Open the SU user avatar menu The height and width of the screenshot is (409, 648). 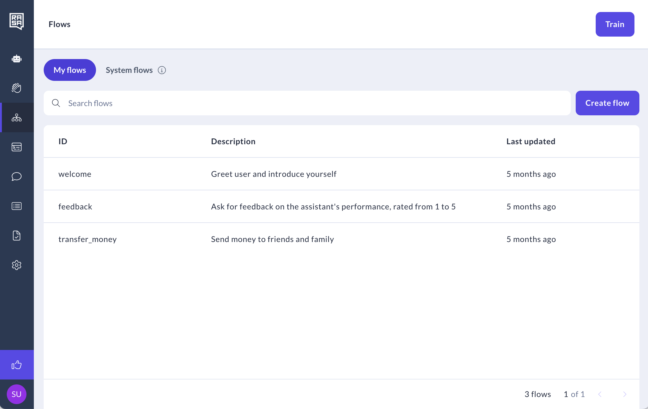pyautogui.click(x=17, y=394)
